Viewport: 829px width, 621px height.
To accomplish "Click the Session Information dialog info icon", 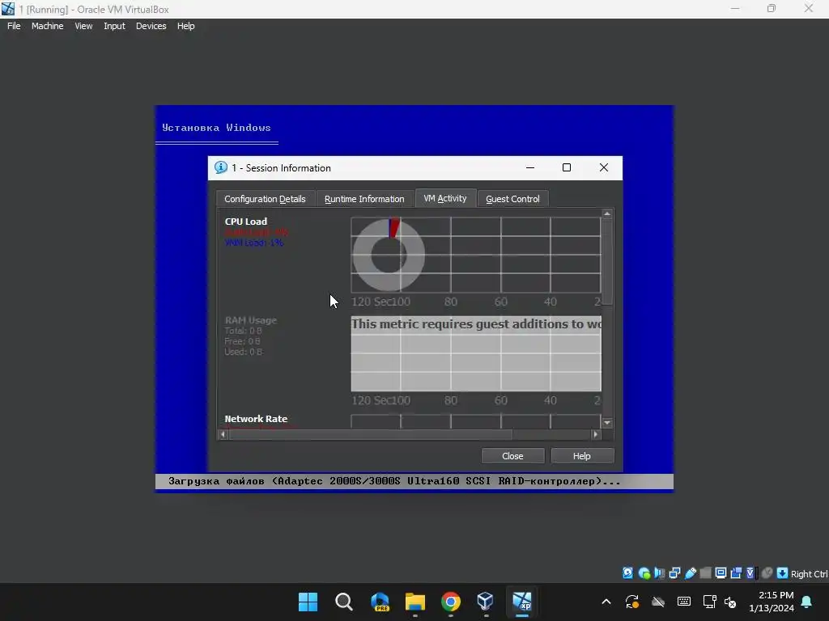I will 220,167.
